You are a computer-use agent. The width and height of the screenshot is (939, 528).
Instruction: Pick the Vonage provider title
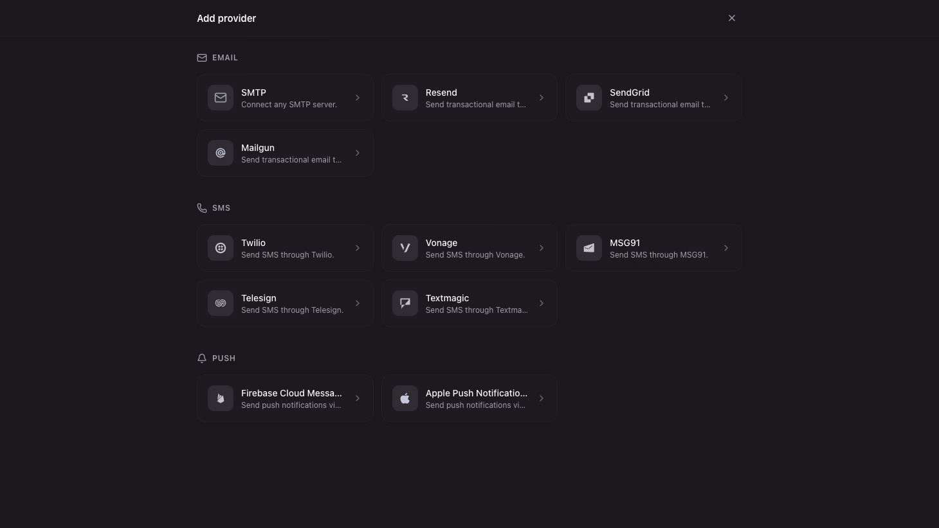click(441, 243)
